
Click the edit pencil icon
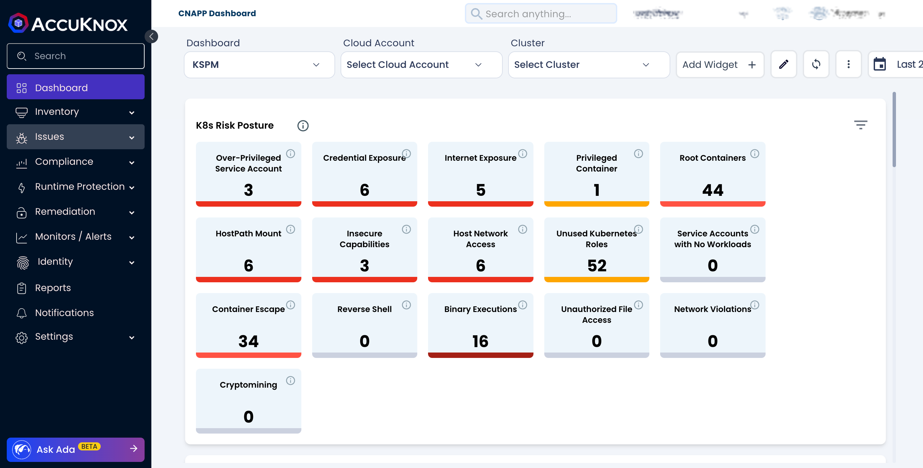(x=783, y=64)
